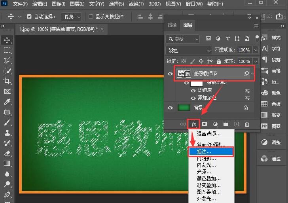Select the Blur tool

click(7, 174)
